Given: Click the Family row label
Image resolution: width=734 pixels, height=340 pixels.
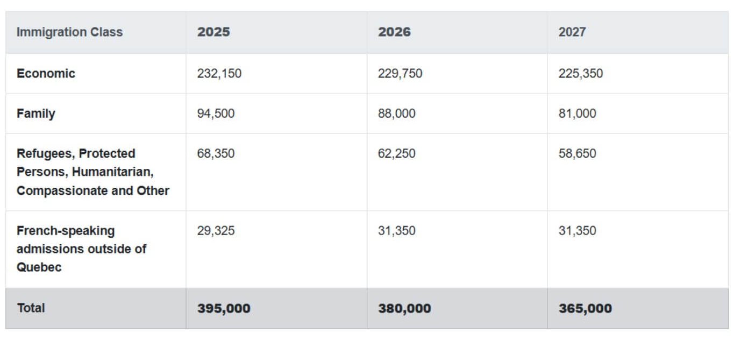Looking at the screenshot, I should [35, 114].
